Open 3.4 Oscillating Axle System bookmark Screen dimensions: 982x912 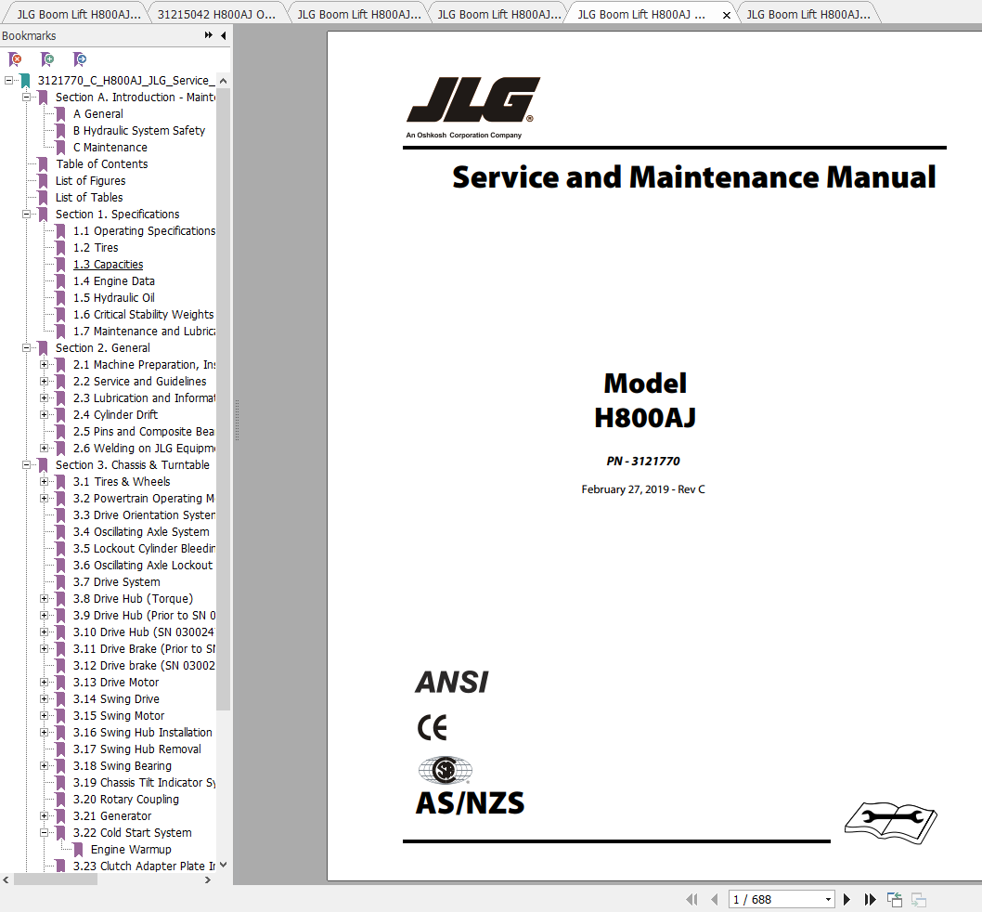(x=141, y=531)
